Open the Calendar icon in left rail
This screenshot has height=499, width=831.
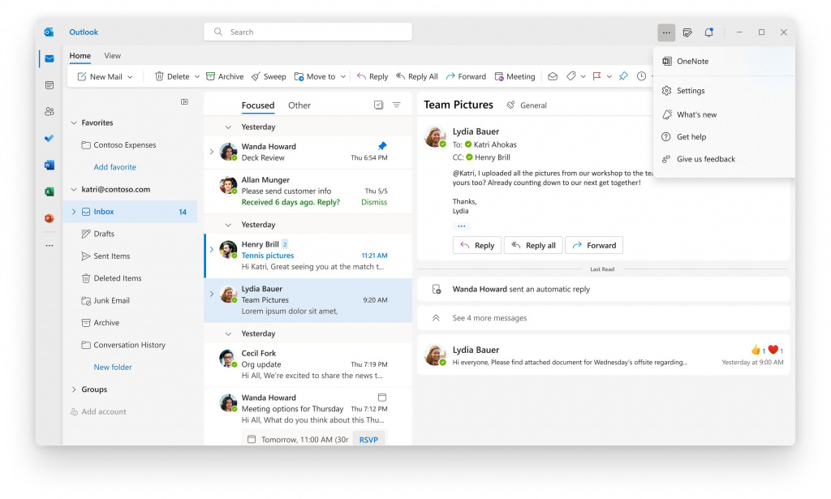point(50,84)
